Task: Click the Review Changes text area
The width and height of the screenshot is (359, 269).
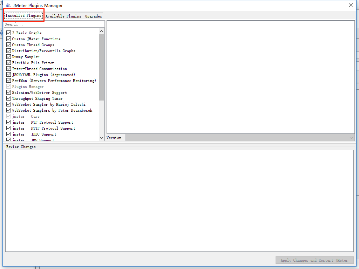Action: coord(179,201)
